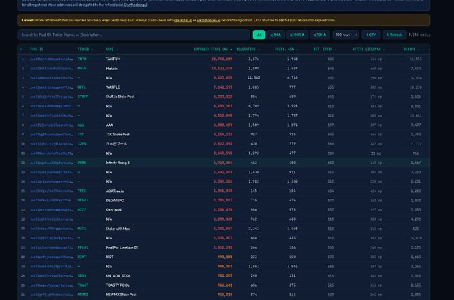Viewport: 454px width, 300px height.
Task: Refresh the pool list
Action: [394, 35]
